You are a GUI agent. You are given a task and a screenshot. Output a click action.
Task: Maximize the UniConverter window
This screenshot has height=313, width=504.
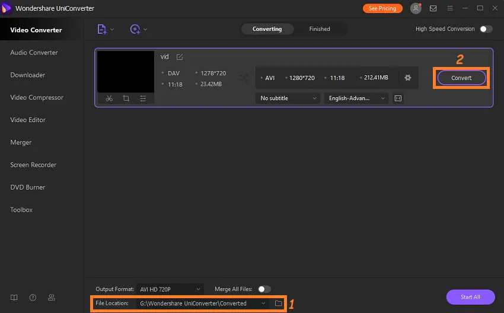pos(480,8)
